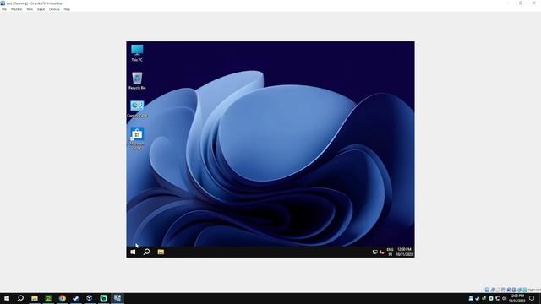The height and width of the screenshot is (304, 541).
Task: Click the guest VM muted volume icon
Action: pyautogui.click(x=381, y=252)
